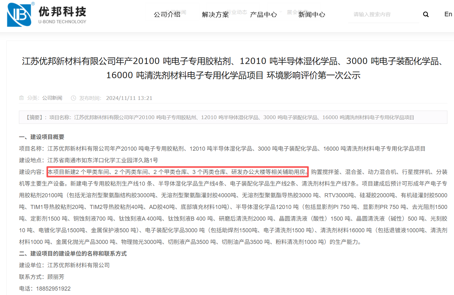Click the 一、建设项目概要 heading
454x295 pixels.
[42, 137]
